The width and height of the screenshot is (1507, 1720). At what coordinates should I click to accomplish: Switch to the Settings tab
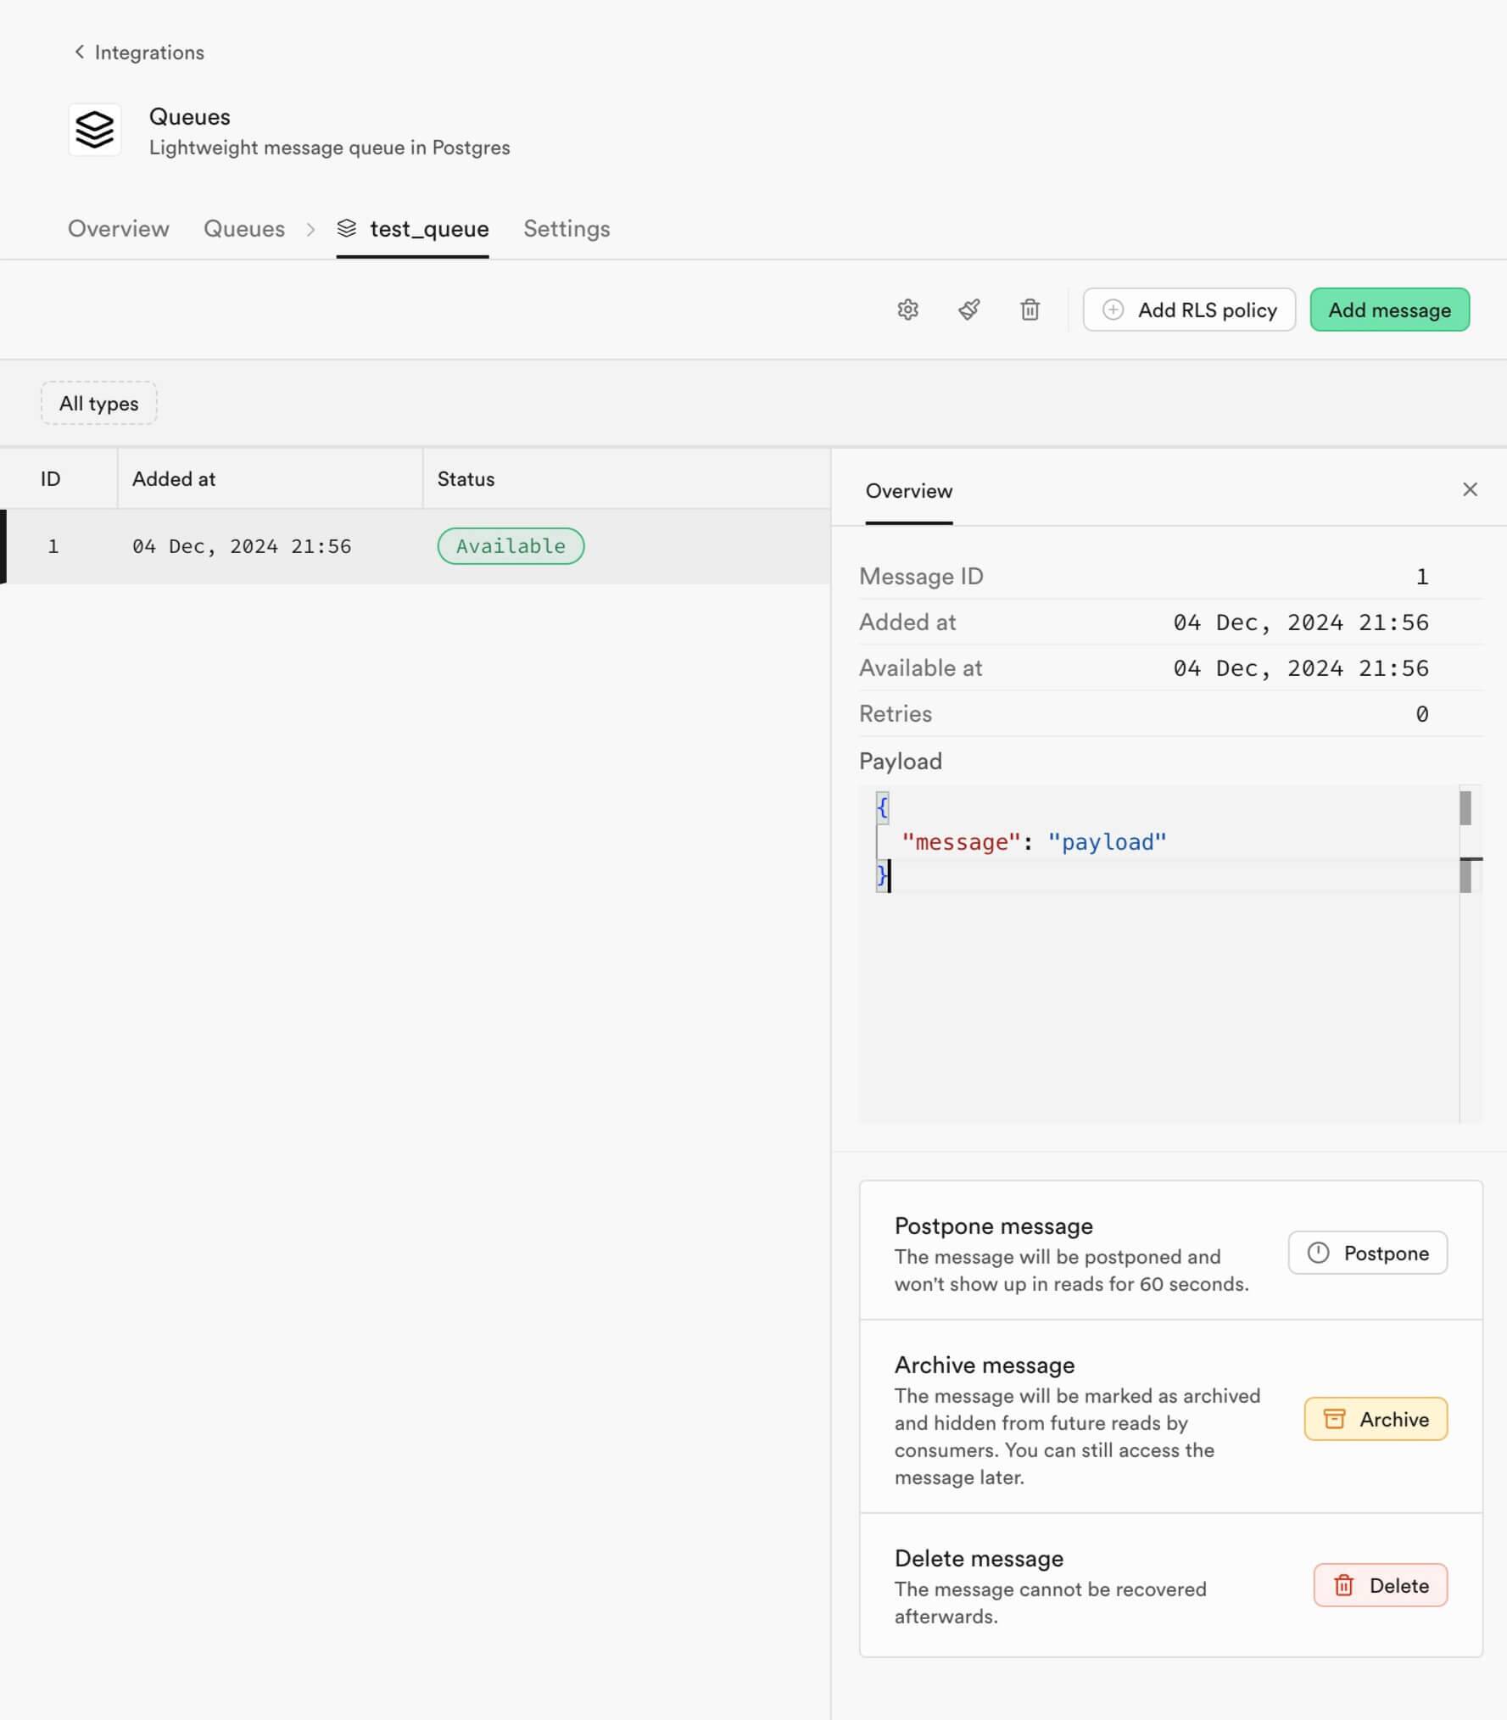(567, 228)
